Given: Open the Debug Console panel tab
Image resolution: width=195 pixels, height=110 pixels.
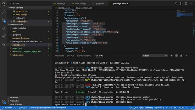Looking at the screenshot, I should pos(84,56).
